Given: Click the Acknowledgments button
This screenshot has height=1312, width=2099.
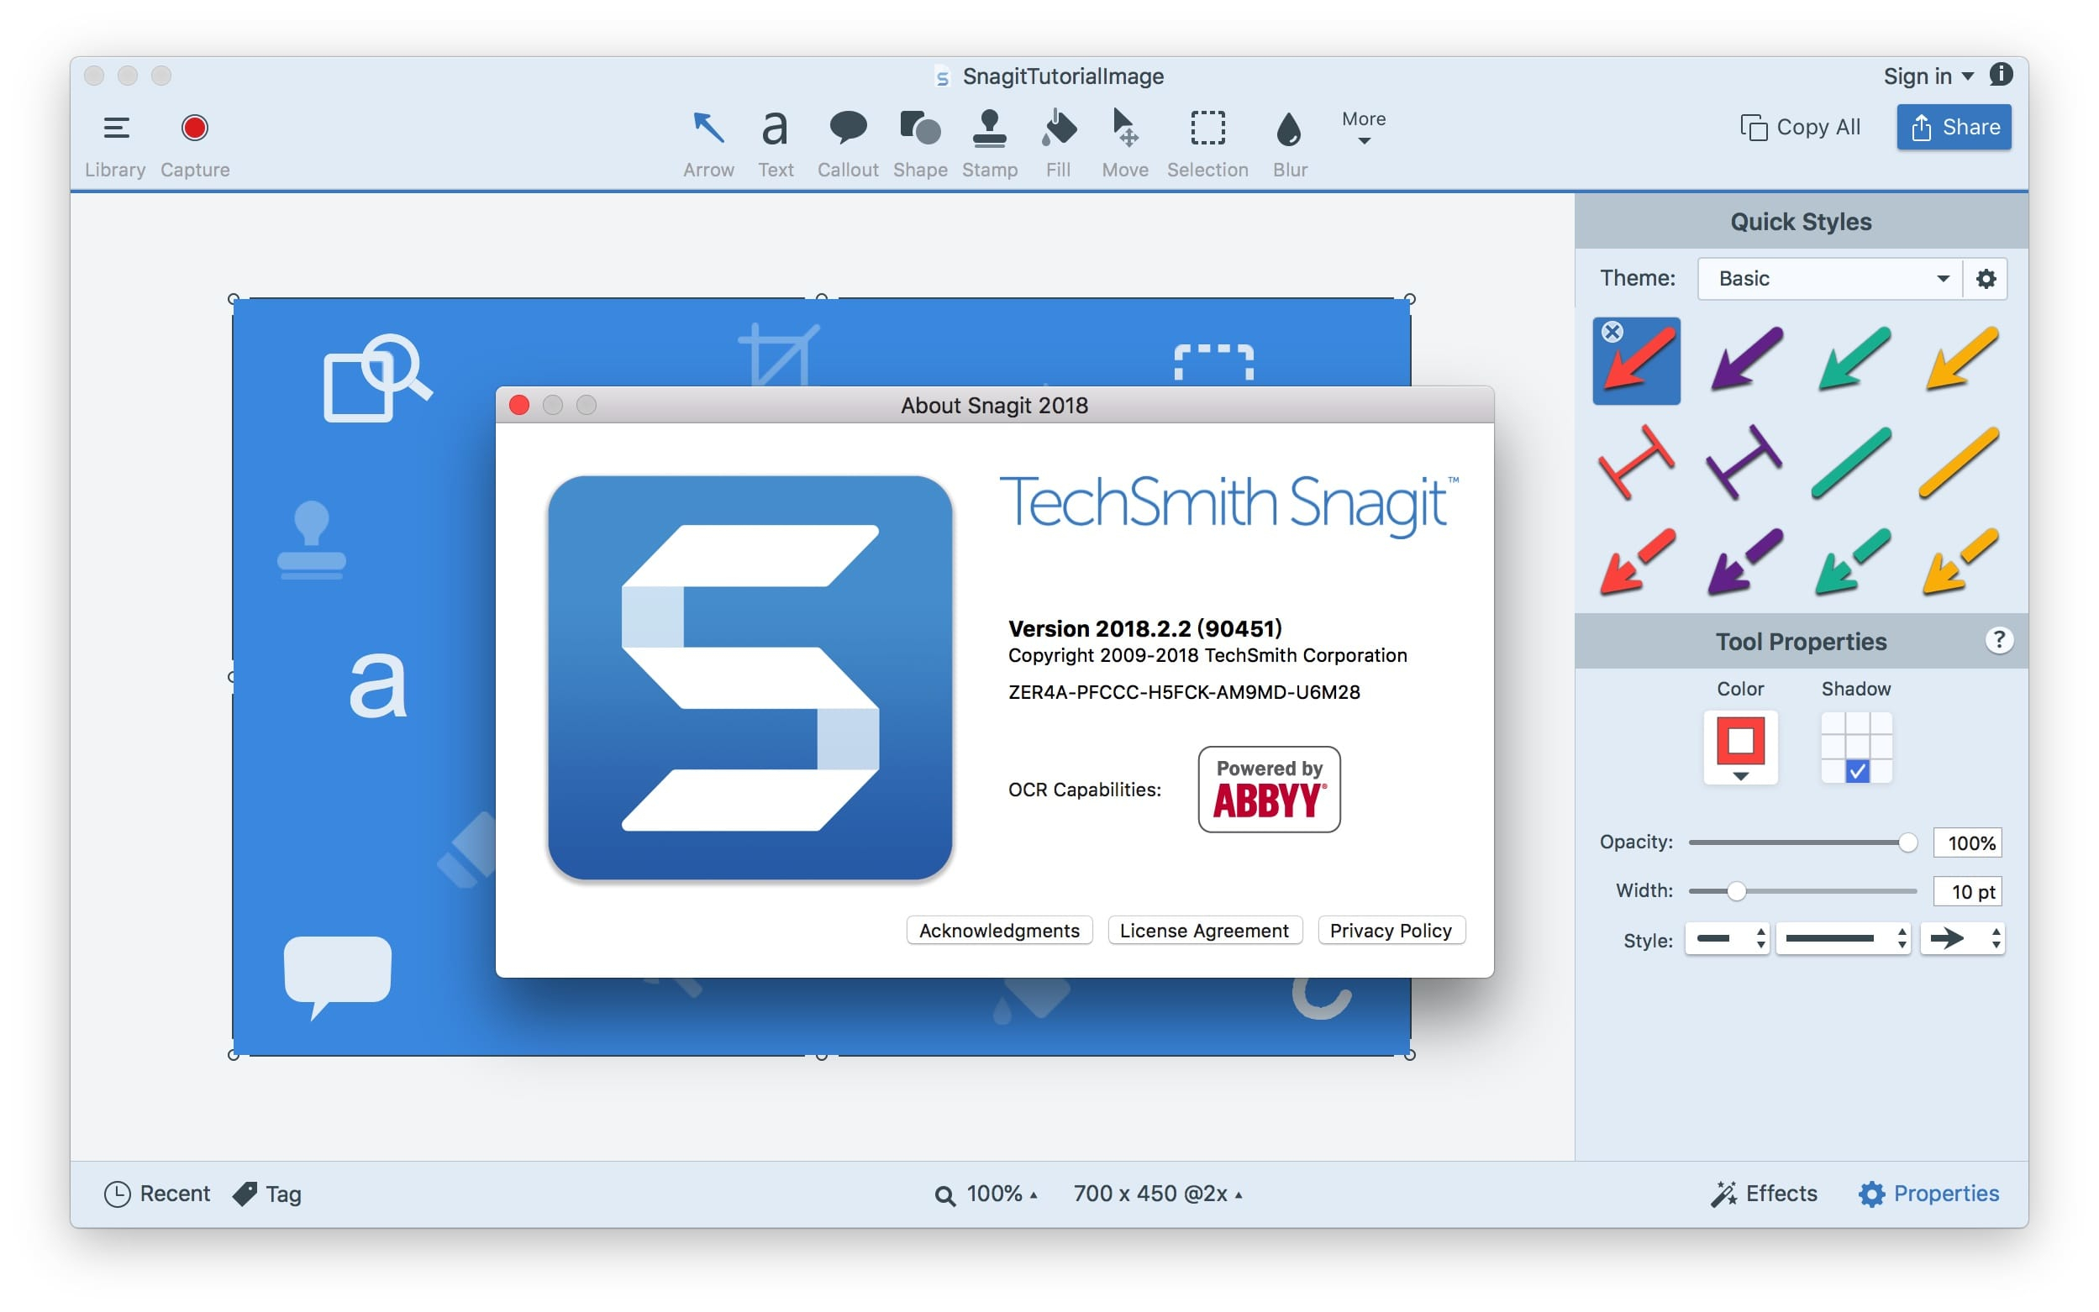Looking at the screenshot, I should [x=999, y=930].
